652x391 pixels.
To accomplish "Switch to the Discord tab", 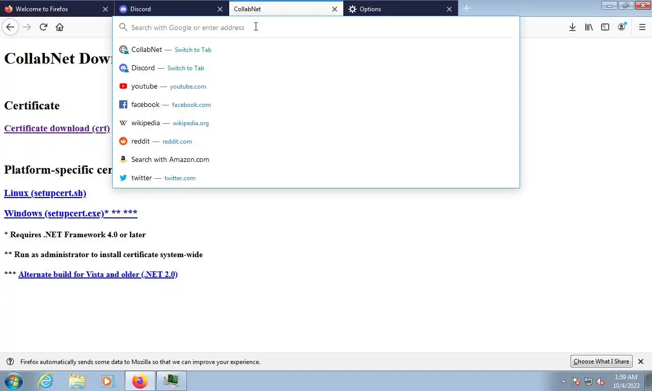I will tap(172, 9).
